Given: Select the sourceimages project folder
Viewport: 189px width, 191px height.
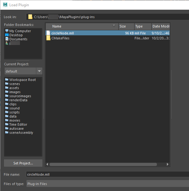Looking at the screenshot, I should point(20,96).
